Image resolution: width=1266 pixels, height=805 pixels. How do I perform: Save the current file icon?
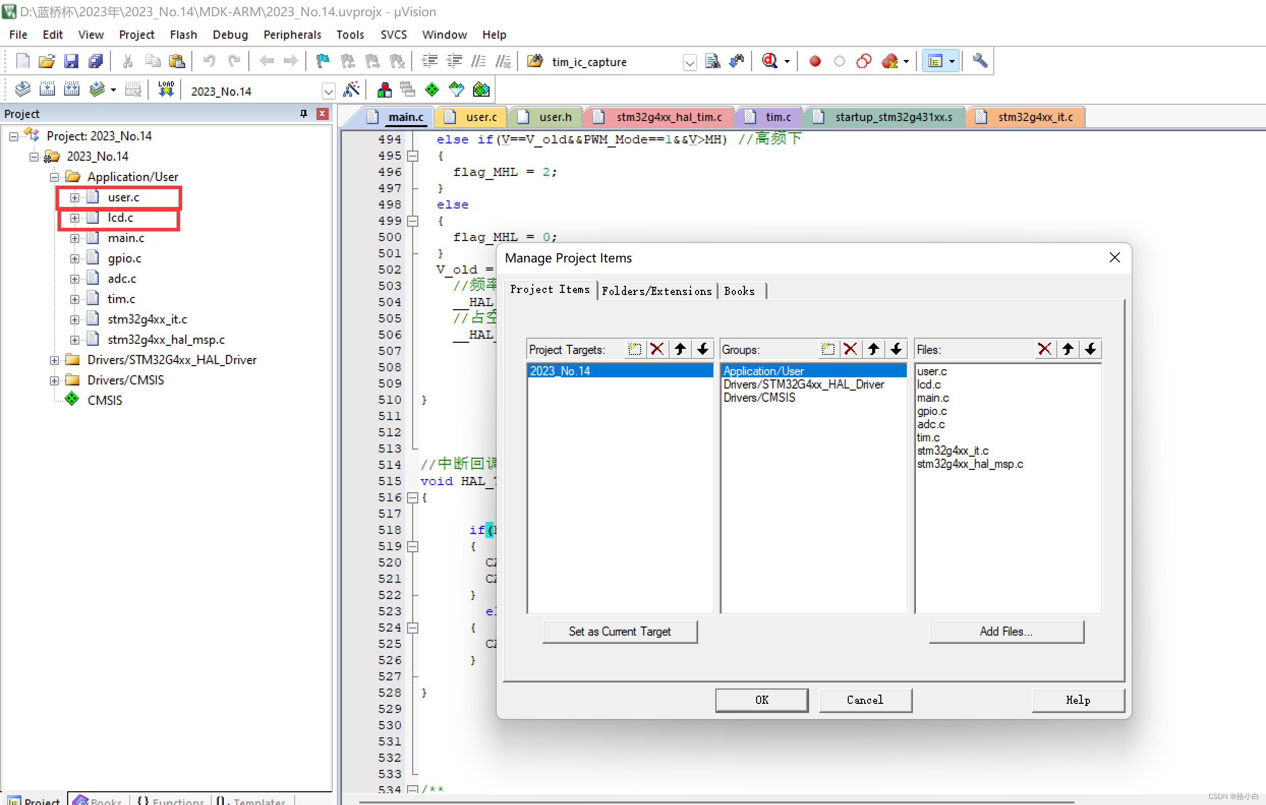(71, 62)
